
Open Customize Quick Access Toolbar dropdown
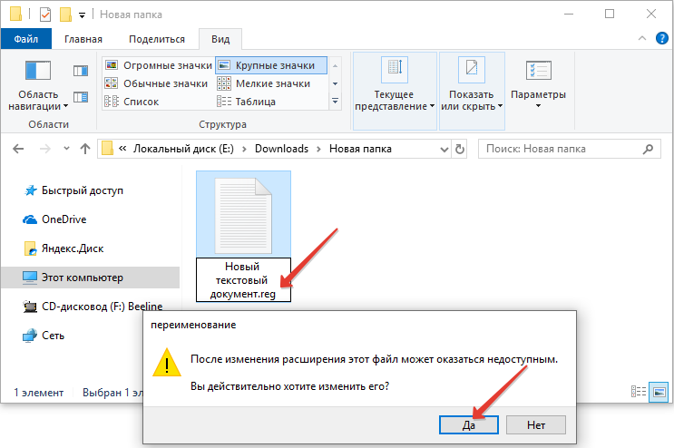[82, 15]
